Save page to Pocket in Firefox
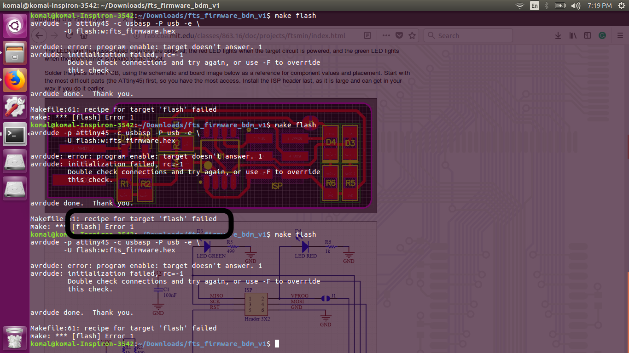Screen dimensions: 629x353 (399, 35)
